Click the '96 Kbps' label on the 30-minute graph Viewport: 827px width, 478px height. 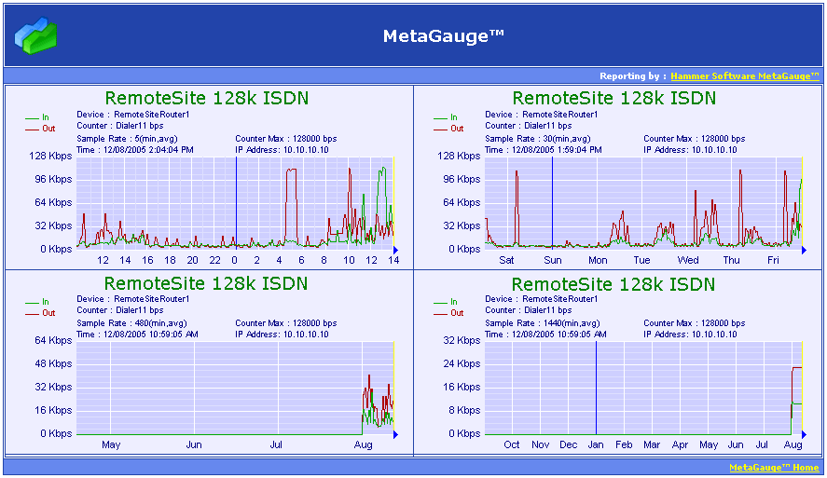coord(462,179)
